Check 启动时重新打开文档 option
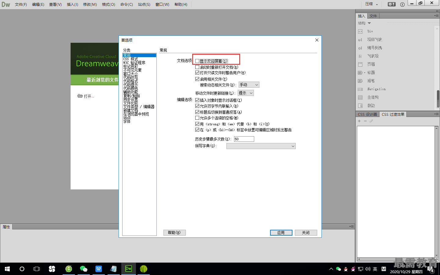 (x=197, y=67)
